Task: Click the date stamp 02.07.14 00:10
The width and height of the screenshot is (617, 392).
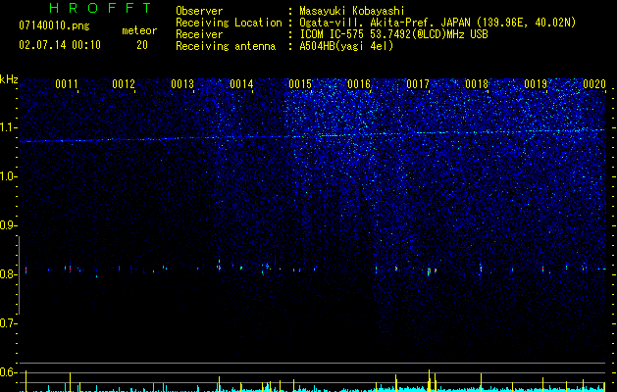Action: click(60, 45)
